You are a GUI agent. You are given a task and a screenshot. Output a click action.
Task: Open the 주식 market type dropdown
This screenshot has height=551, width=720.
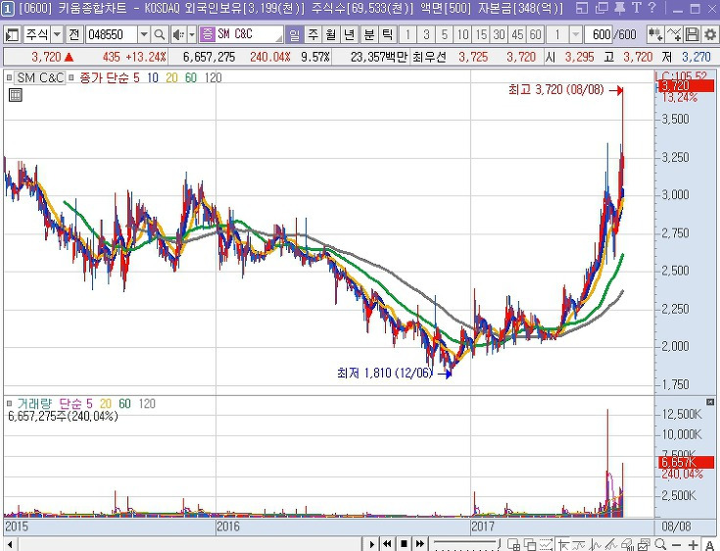[57, 34]
